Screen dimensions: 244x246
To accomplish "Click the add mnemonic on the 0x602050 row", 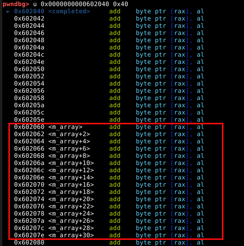I will [115, 69].
